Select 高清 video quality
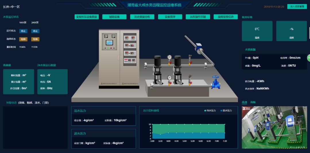 point(244,102)
